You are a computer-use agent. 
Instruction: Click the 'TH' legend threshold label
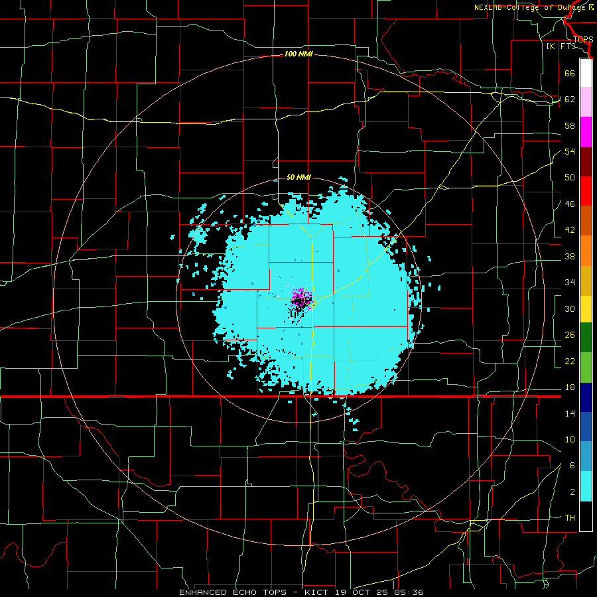(x=570, y=517)
